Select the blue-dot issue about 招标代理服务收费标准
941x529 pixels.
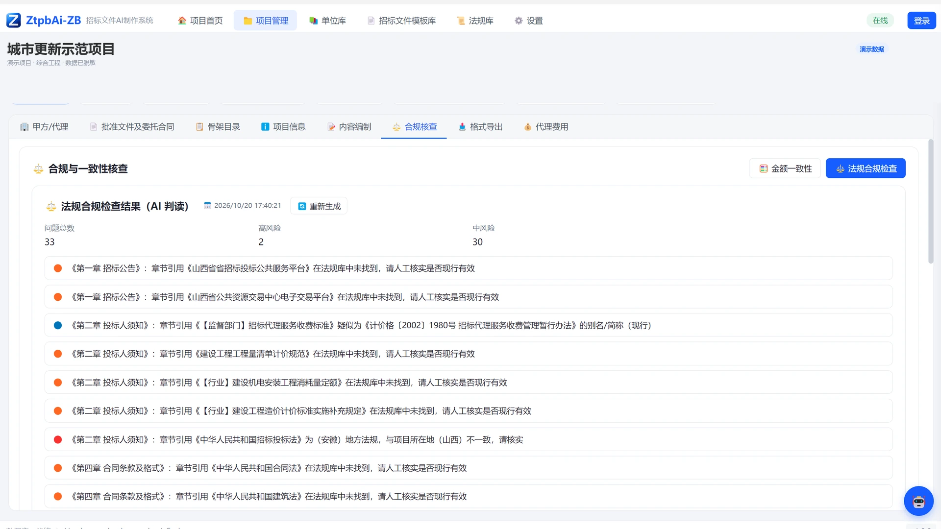469,325
